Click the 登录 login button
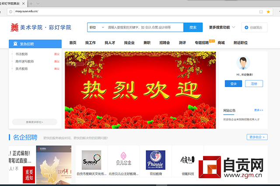This screenshot has width=280, height=186. click(233, 84)
